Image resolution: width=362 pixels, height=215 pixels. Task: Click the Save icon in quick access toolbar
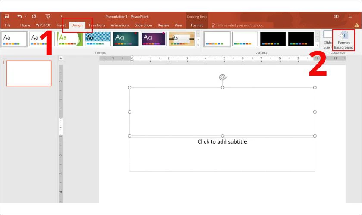pos(6,16)
